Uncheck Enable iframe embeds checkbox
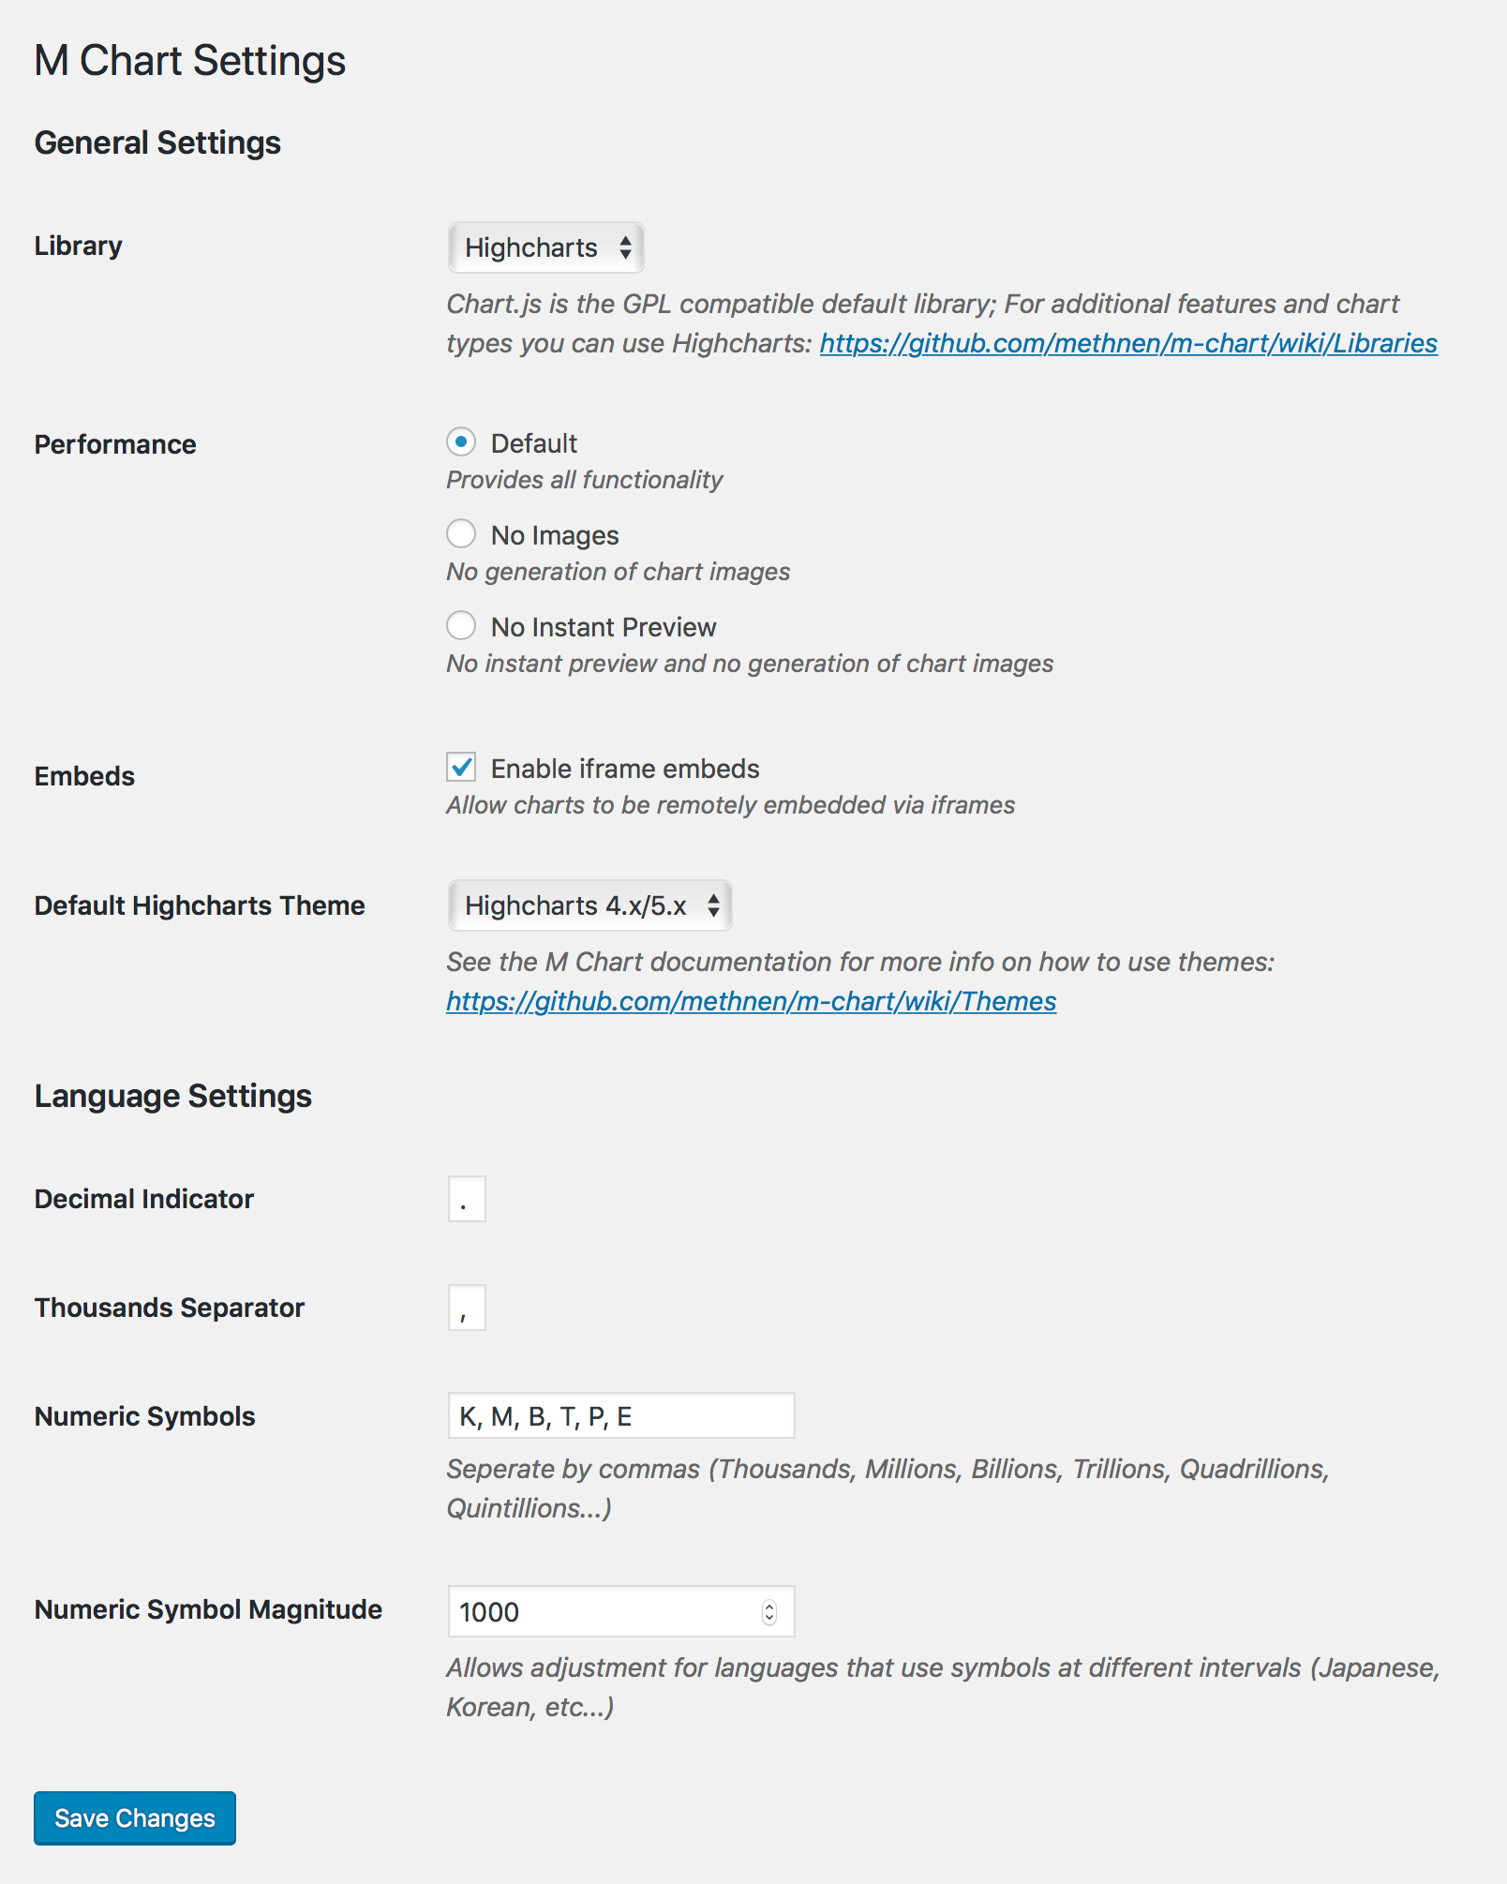This screenshot has width=1507, height=1884. click(461, 768)
